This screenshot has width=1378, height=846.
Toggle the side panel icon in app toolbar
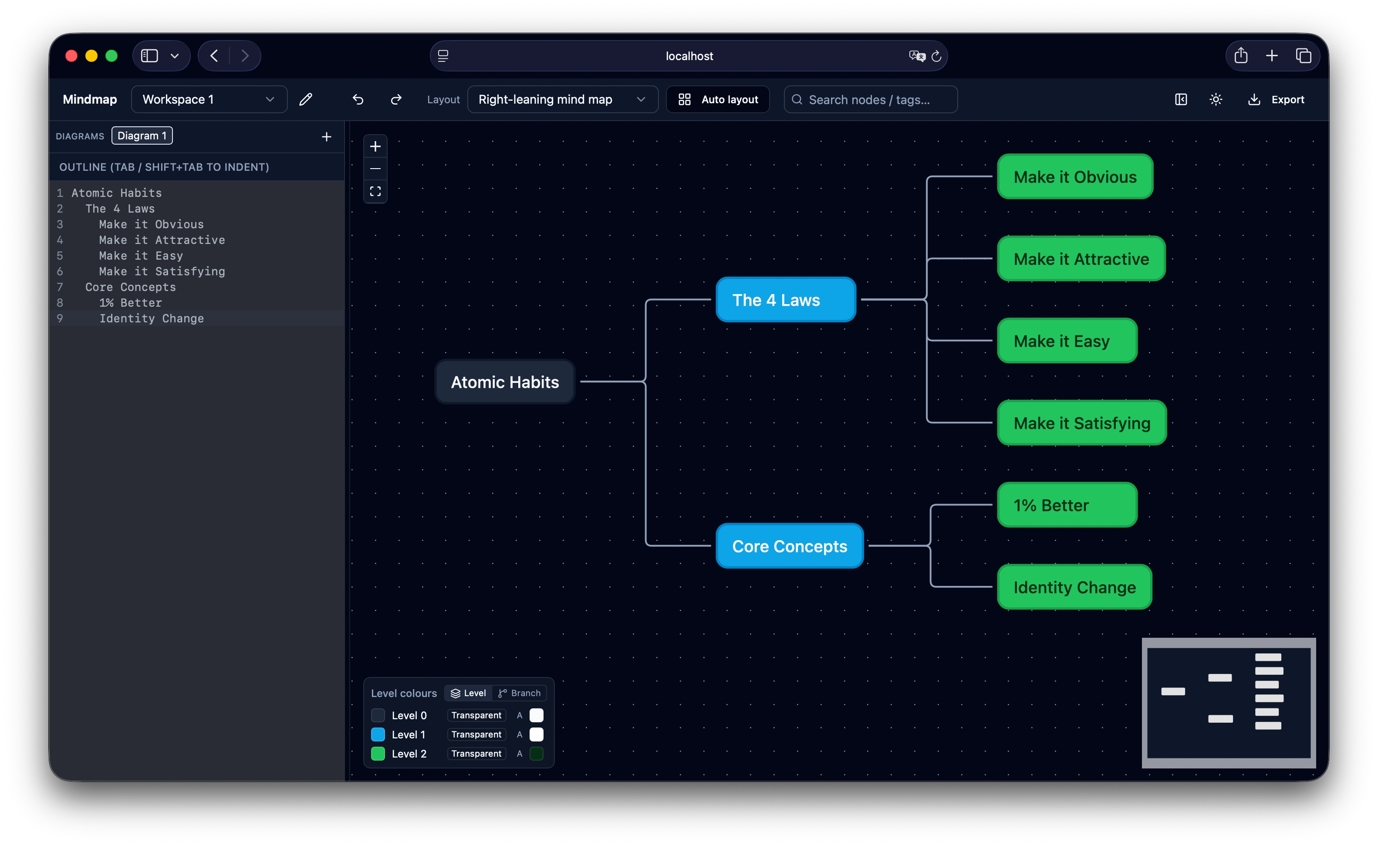coord(1181,100)
